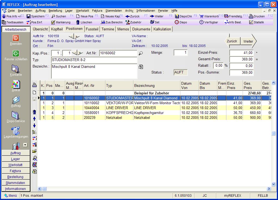Click Suchen in the toolbar
Viewport: 278px width, 200px height.
[59, 16]
